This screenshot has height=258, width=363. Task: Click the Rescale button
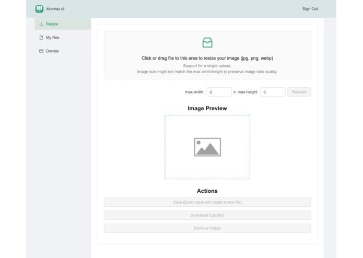coord(299,92)
